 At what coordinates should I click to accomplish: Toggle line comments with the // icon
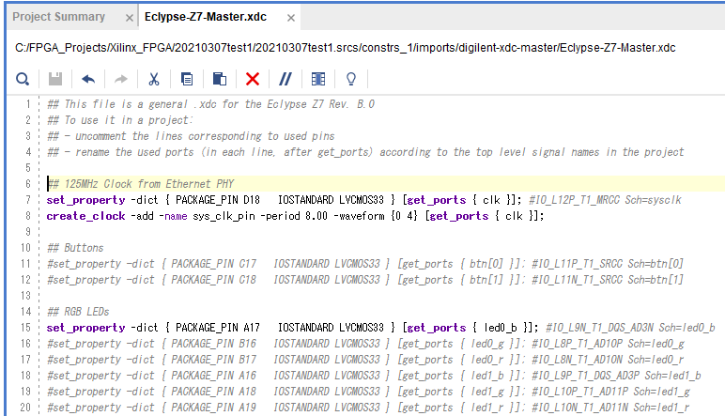[x=285, y=79]
